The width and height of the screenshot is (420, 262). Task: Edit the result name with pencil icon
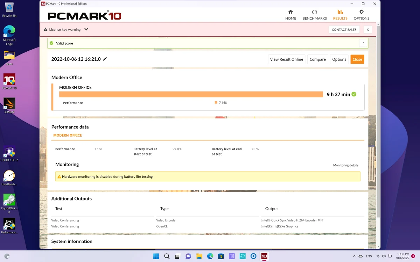(x=105, y=59)
